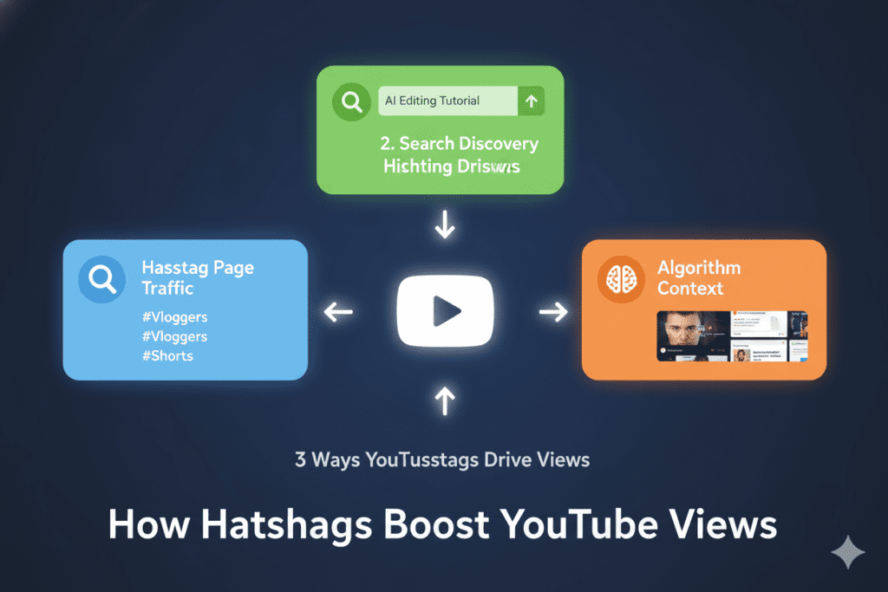This screenshot has height=592, width=888.
Task: Click the search magnifier icon on the green card
Action: tap(350, 101)
